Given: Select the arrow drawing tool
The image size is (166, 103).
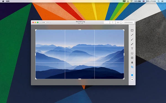Looking at the screenshot, I should (132, 40).
